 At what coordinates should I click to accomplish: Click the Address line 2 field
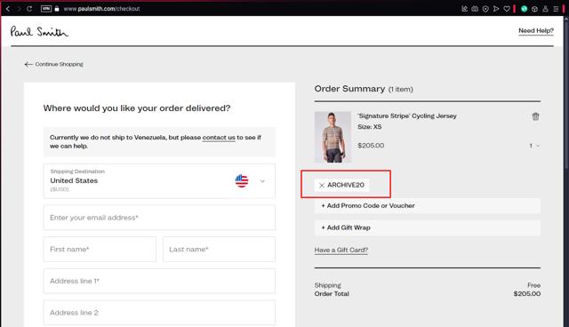[159, 313]
